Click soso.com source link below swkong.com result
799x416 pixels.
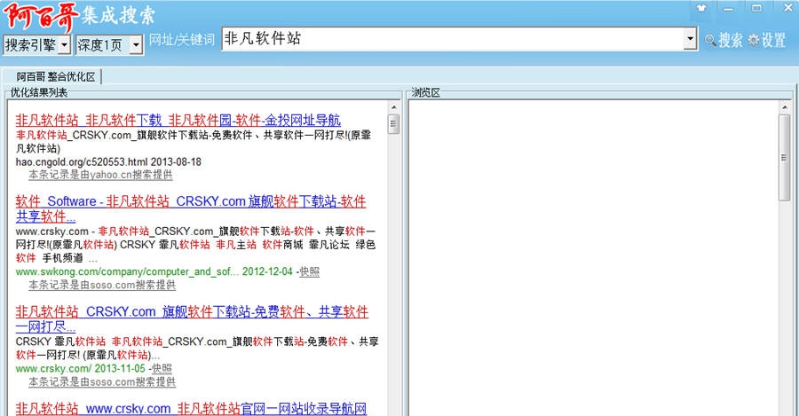[x=102, y=285]
